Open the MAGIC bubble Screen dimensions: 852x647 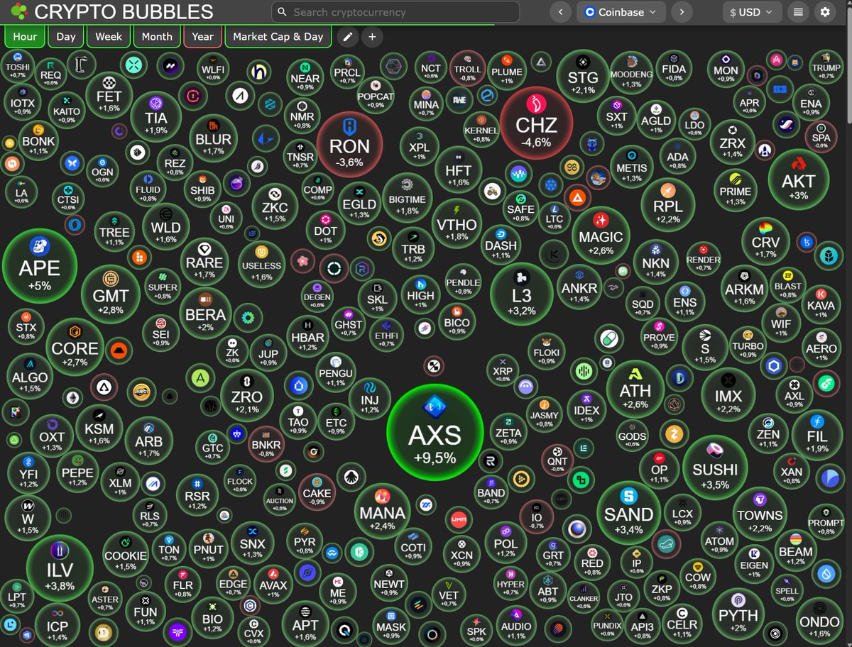point(601,236)
